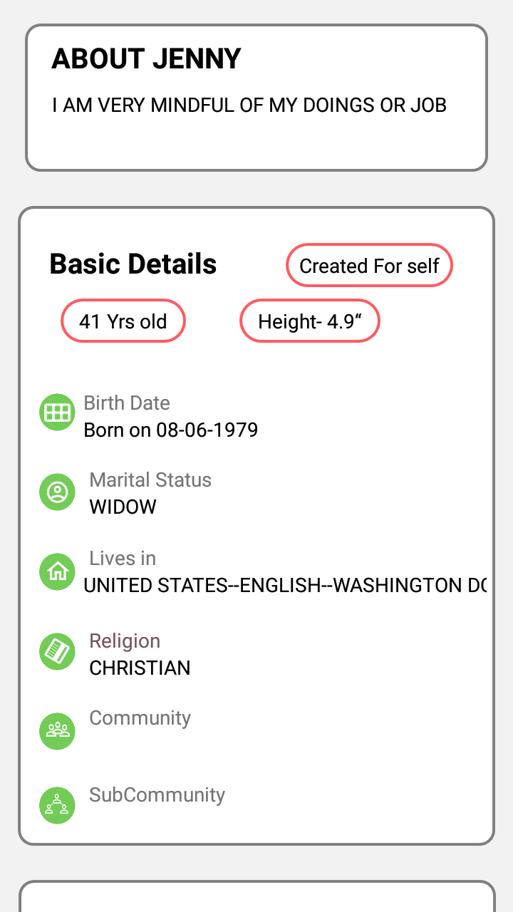This screenshot has height=912, width=513.
Task: Tap the mindful of my doings bio text
Action: pos(249,105)
